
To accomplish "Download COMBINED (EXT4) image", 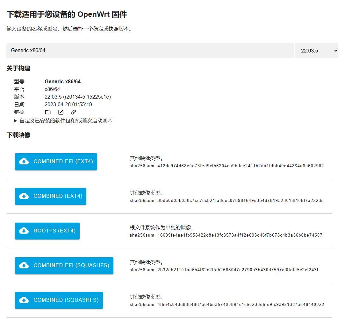I will [51, 196].
